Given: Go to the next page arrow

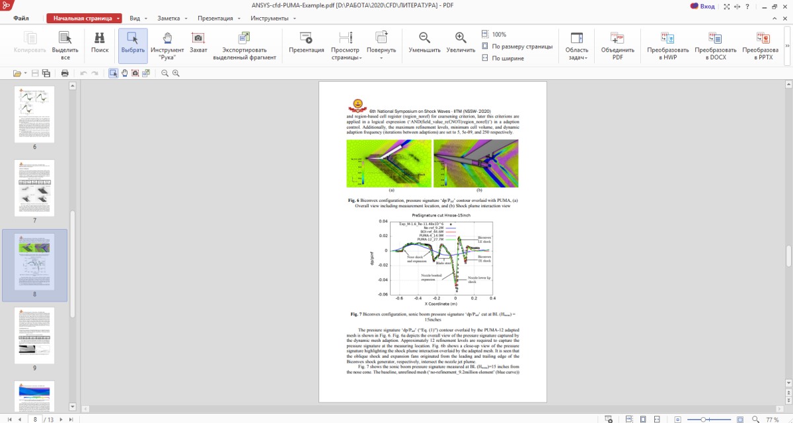Looking at the screenshot, I should pos(61,419).
